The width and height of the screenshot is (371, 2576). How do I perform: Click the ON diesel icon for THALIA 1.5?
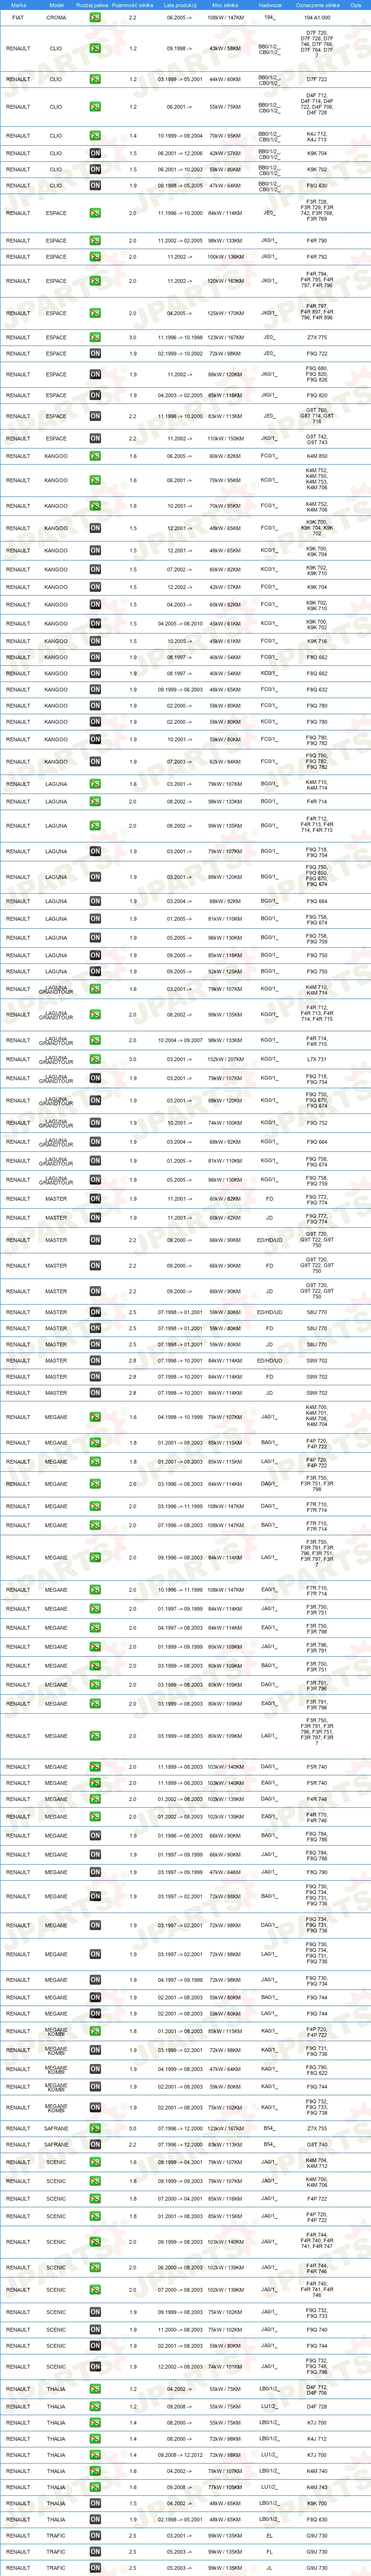[x=95, y=2503]
